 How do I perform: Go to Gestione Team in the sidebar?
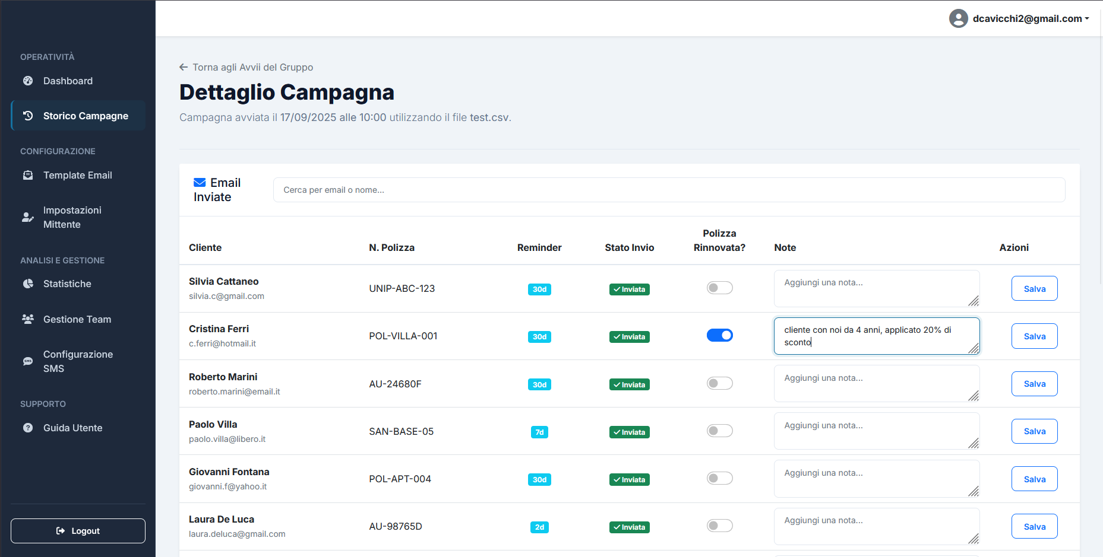77,319
